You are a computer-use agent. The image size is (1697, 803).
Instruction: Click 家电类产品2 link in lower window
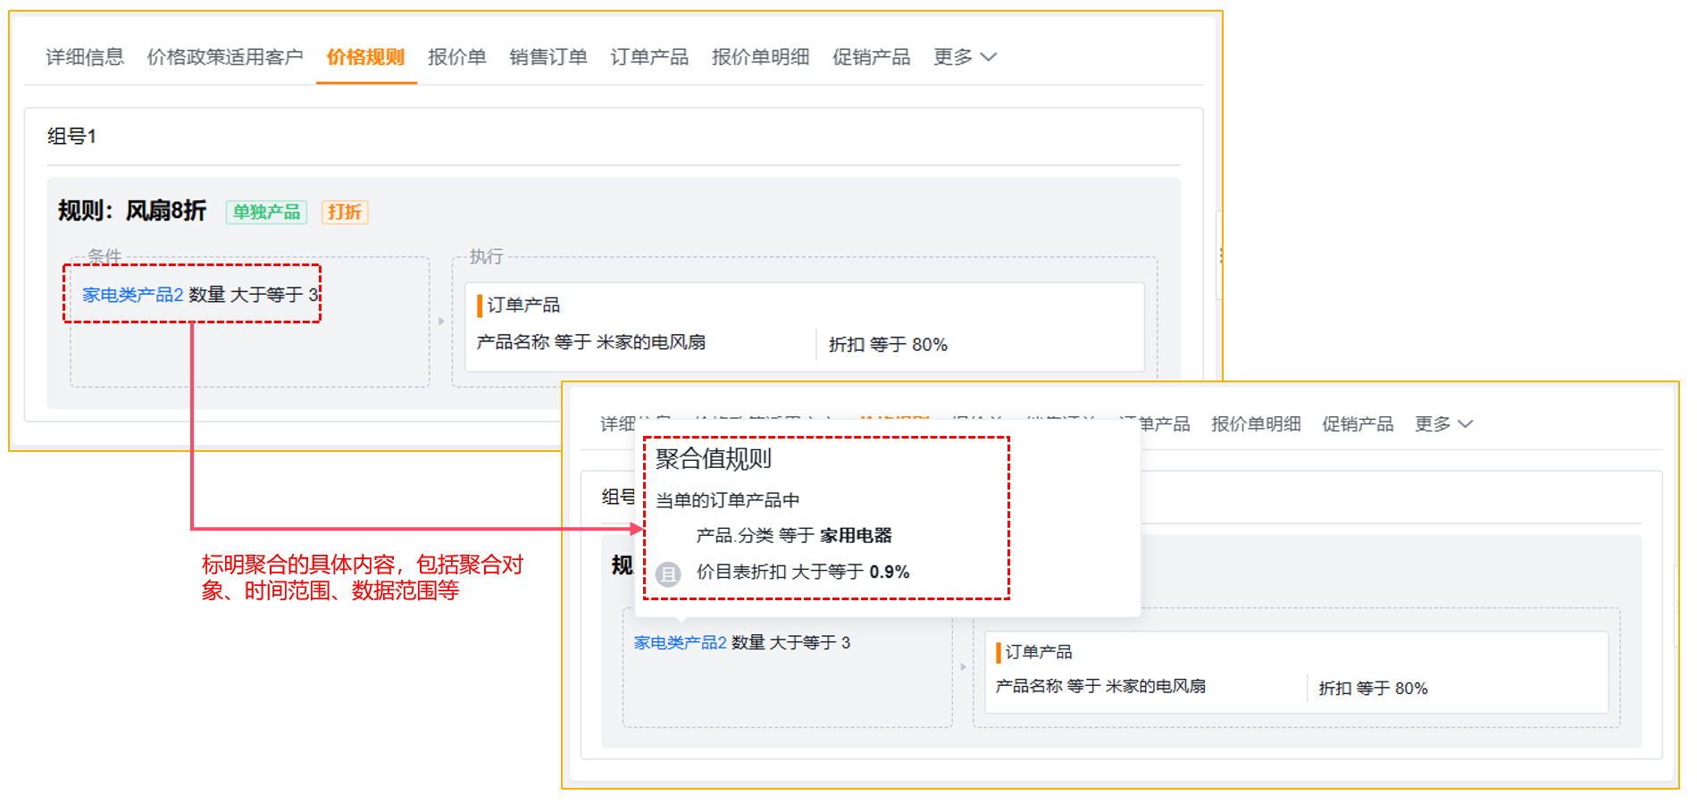pyautogui.click(x=680, y=642)
